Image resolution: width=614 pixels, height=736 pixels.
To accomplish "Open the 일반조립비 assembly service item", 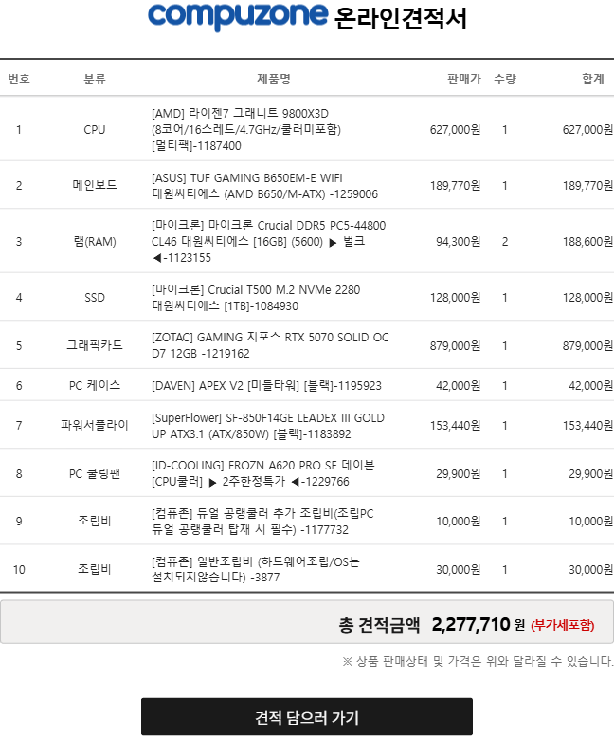I will pos(256,569).
